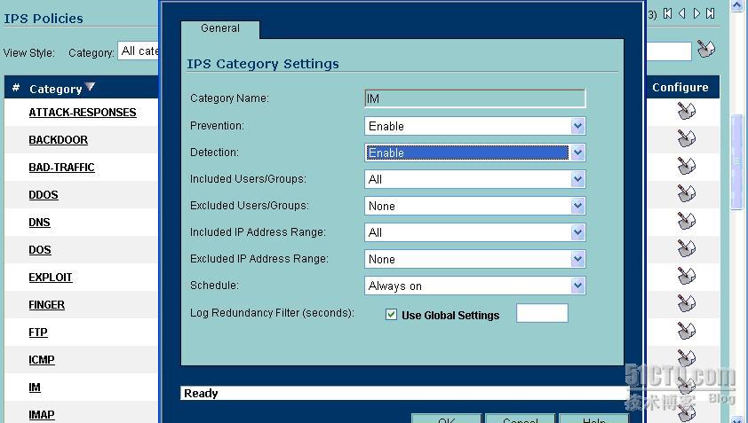Open FINGER category link

(x=47, y=305)
